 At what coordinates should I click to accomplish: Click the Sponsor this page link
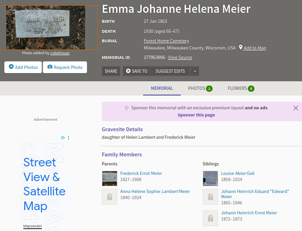tap(196, 115)
